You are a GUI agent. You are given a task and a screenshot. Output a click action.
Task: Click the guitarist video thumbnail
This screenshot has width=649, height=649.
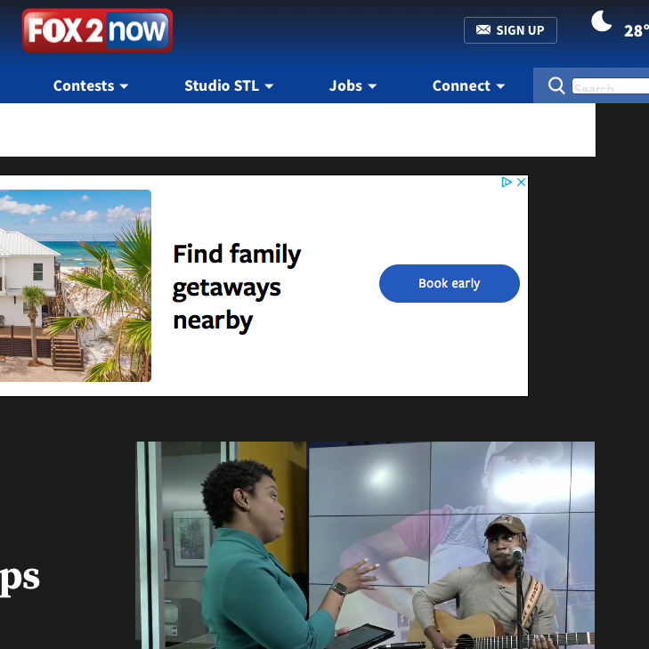366,545
